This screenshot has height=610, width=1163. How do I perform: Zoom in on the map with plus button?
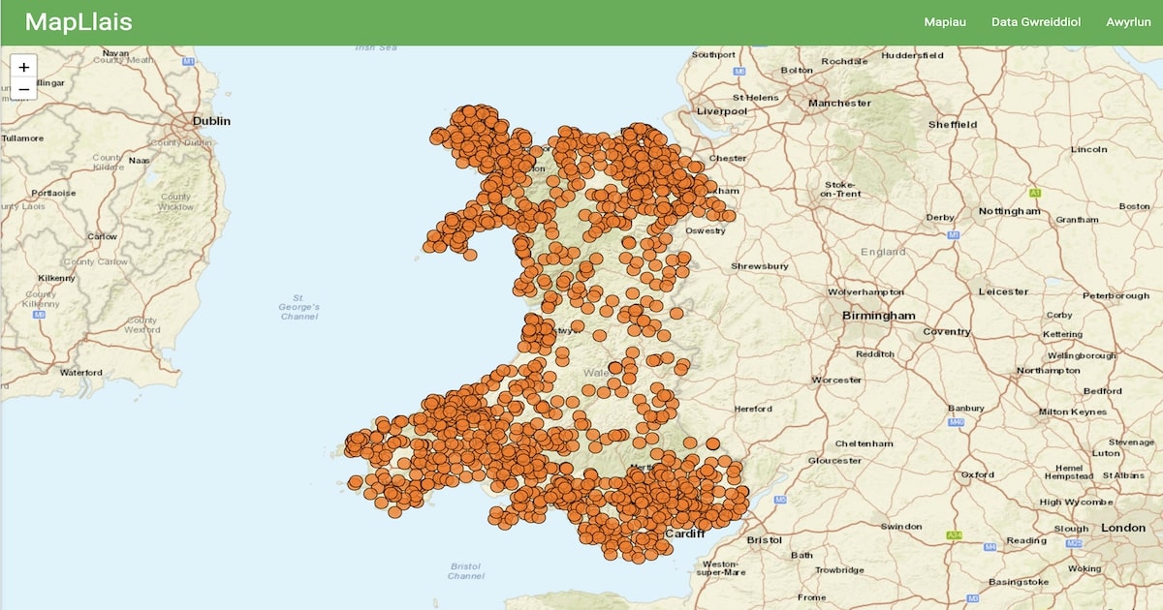point(23,67)
